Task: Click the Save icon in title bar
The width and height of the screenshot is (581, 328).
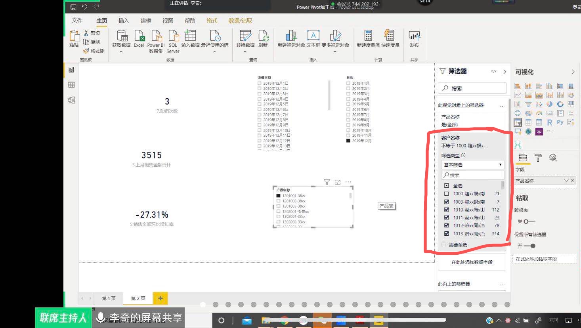Action: tap(73, 7)
